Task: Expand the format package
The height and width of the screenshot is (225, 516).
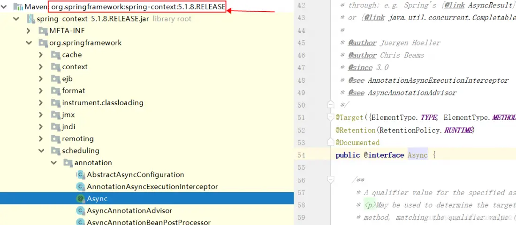Action: click(41, 91)
